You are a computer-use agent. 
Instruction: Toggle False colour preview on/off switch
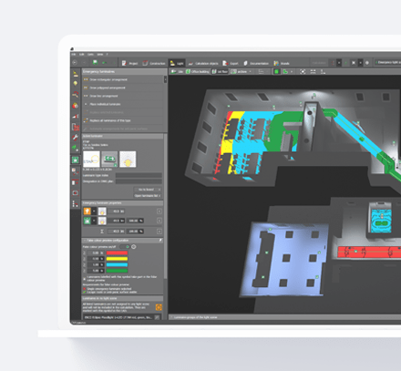coord(125,247)
